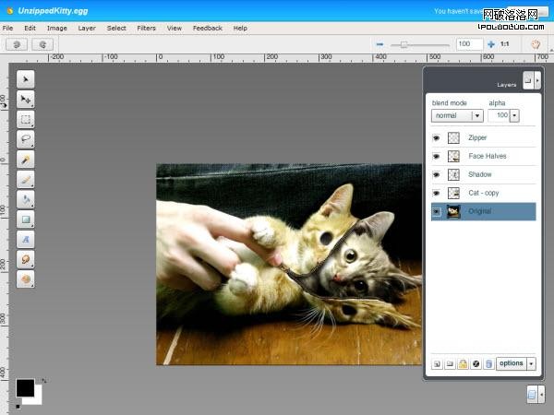Expand the alpha value dropdown
Image resolution: width=554 pixels, height=415 pixels.
(514, 116)
